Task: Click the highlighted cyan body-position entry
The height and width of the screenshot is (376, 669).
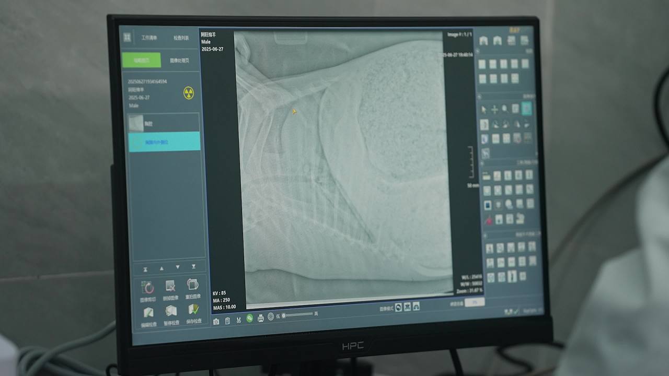Action: point(164,142)
